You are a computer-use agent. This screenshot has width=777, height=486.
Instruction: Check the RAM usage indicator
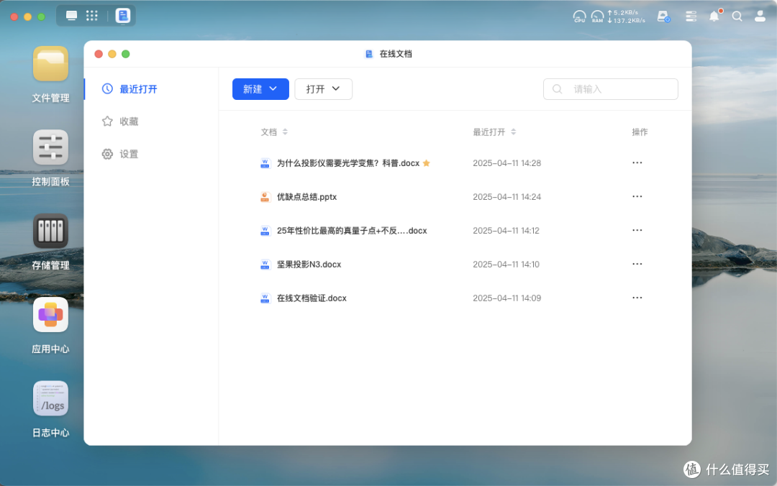[598, 17]
